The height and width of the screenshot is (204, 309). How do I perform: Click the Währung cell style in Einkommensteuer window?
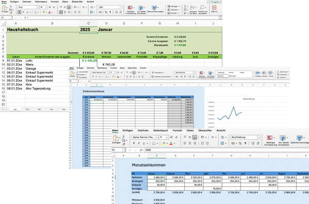point(222,76)
